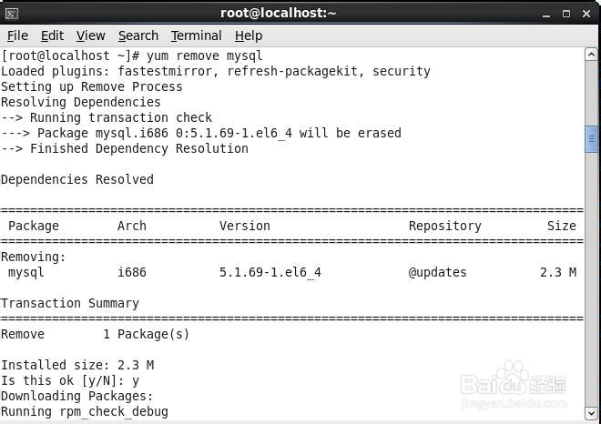Click the 'Is this ok [y/N]: y' prompt line

[x=70, y=380]
